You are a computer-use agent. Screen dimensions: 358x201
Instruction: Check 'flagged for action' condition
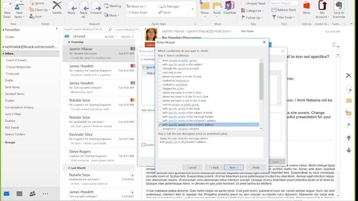pos(160,88)
